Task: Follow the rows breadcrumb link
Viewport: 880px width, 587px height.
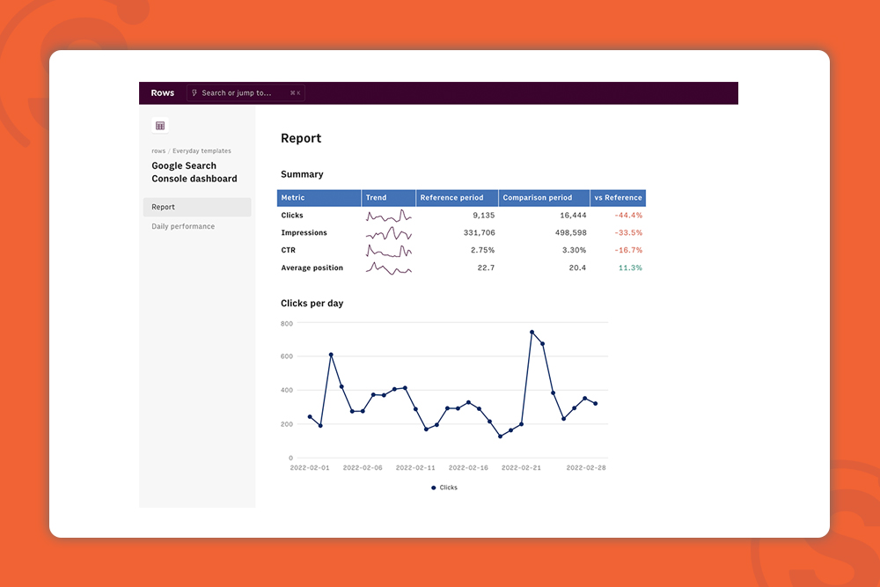Action: (x=158, y=151)
